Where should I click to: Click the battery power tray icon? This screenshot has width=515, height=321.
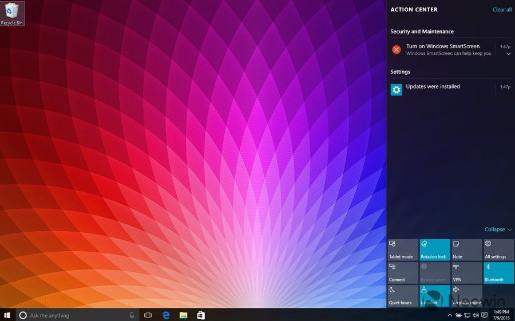click(x=458, y=315)
